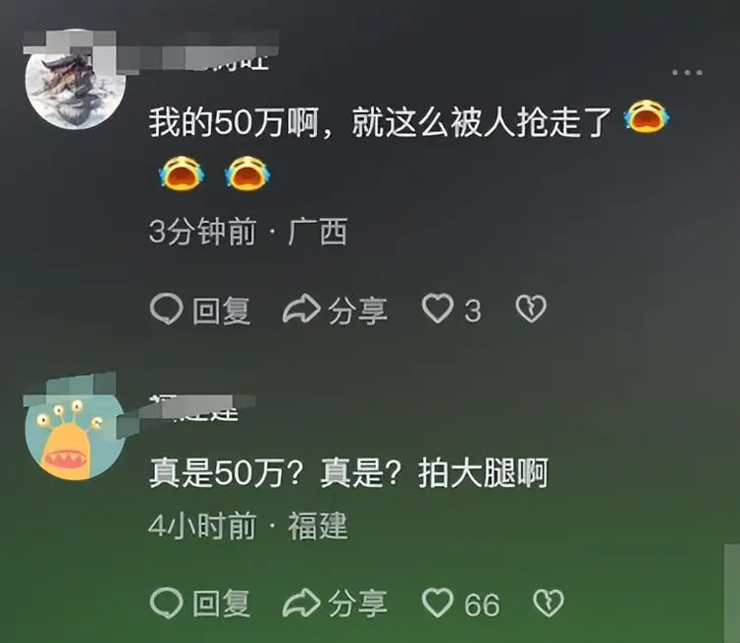Click the like count 66
This screenshot has height=643, width=740.
point(481,605)
